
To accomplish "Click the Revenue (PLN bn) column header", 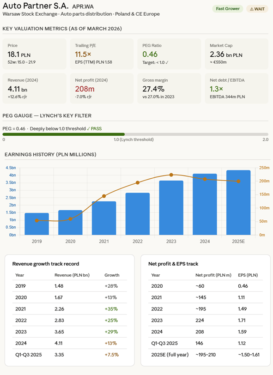I will (x=72, y=275).
